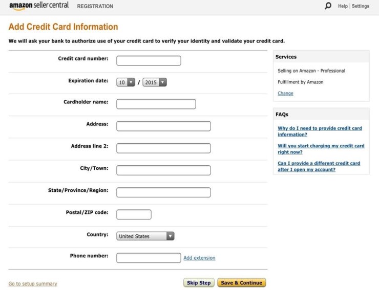379x290 pixels.
Task: Click the search magnifier icon
Action: coord(328,6)
